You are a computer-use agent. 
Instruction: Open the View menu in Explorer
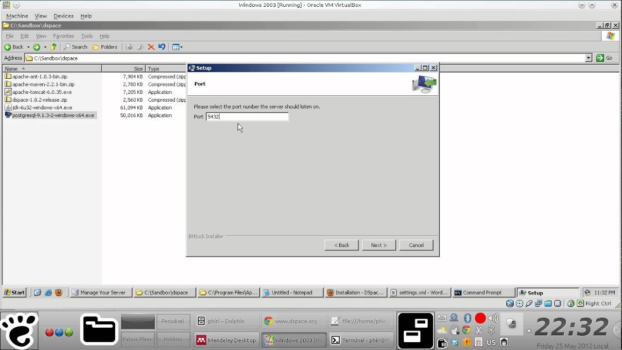(x=41, y=36)
